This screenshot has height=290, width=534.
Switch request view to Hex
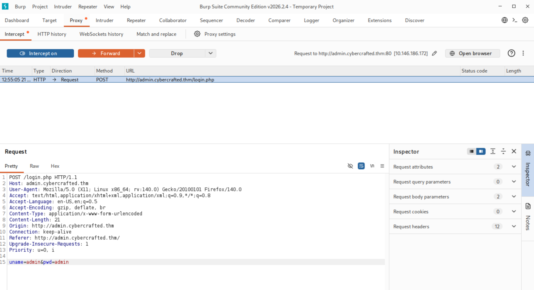[x=55, y=166]
